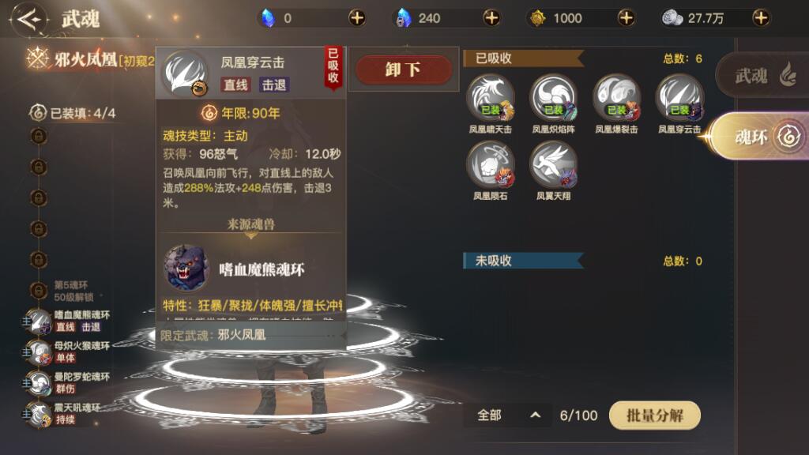This screenshot has width=809, height=455.
Task: Select the 凤凰炽焰阵 soul ring icon
Action: (x=554, y=99)
